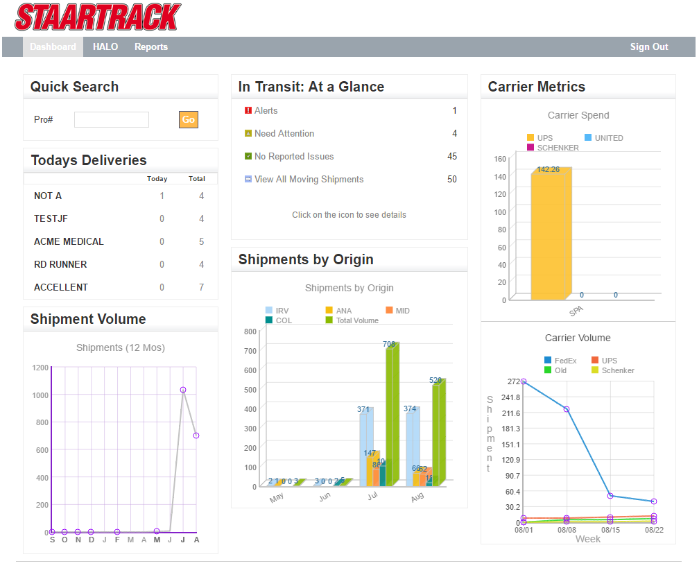The width and height of the screenshot is (699, 568).
Task: Toggle the IRV legend in Shipments by Origin
Action: (x=269, y=311)
